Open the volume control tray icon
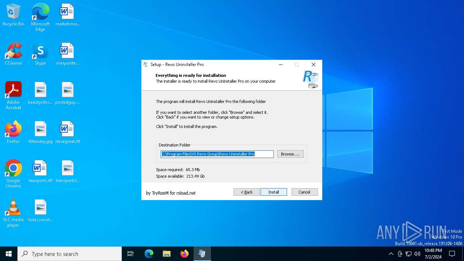Viewport: 464px width, 261px height. click(x=417, y=254)
